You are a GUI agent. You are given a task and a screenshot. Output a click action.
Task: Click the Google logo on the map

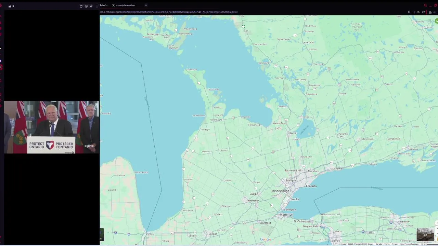(x=266, y=240)
